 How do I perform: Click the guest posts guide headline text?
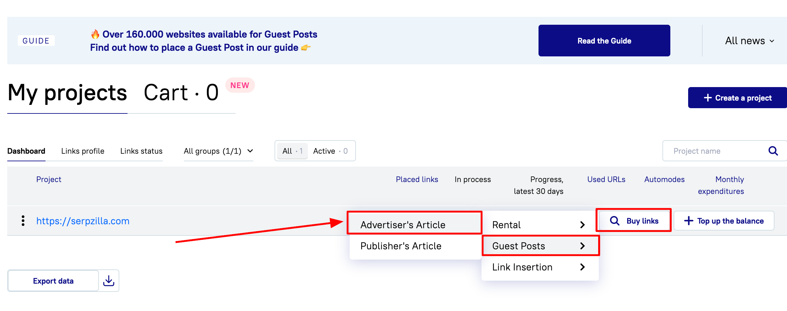[204, 41]
